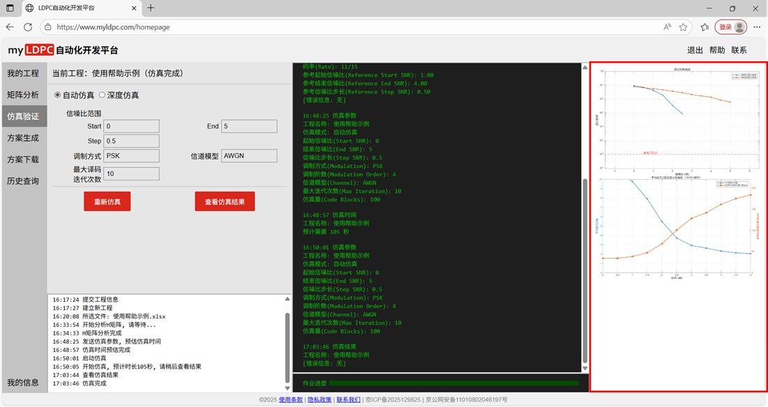This screenshot has width=768, height=407.
Task: Click the browser back arrow
Action: (x=10, y=27)
